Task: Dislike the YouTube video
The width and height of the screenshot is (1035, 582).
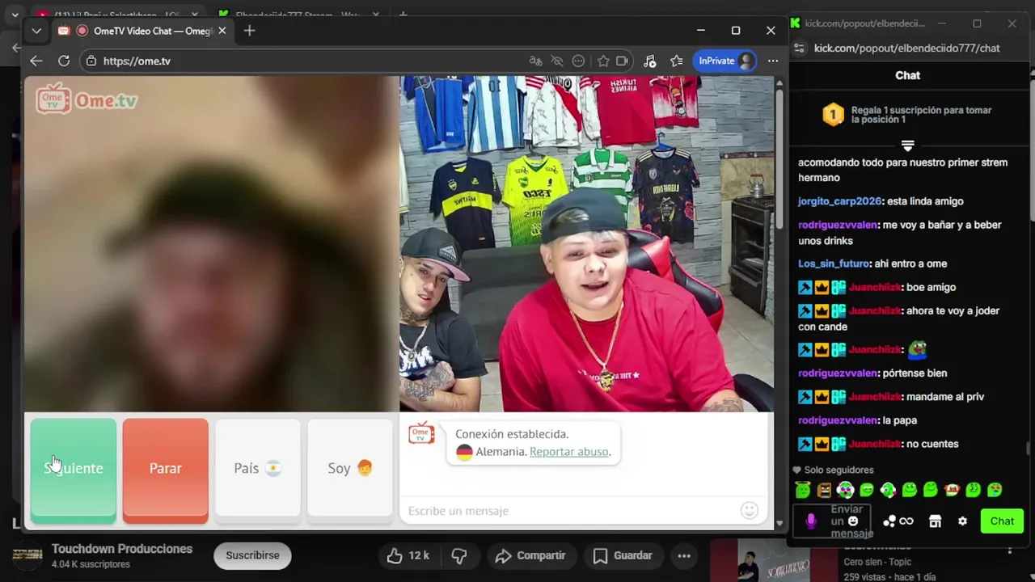Action: pyautogui.click(x=459, y=555)
